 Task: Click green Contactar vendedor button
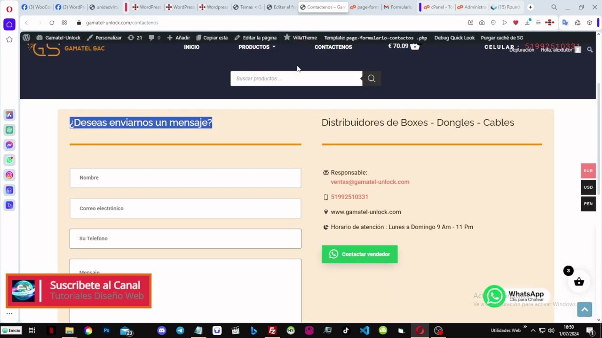359,254
